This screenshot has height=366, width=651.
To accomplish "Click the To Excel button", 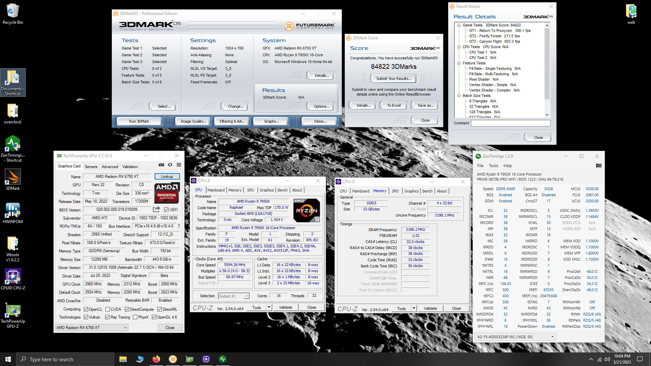I will click(394, 105).
